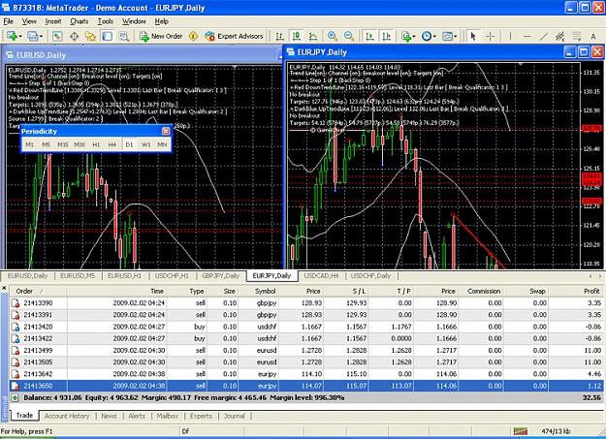Expand the Templates dropdown arrow

pyautogui.click(x=456, y=36)
